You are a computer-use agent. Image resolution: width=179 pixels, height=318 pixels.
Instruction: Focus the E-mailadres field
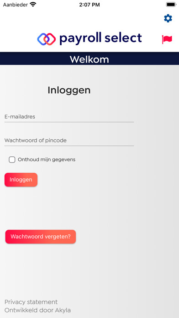(69, 117)
